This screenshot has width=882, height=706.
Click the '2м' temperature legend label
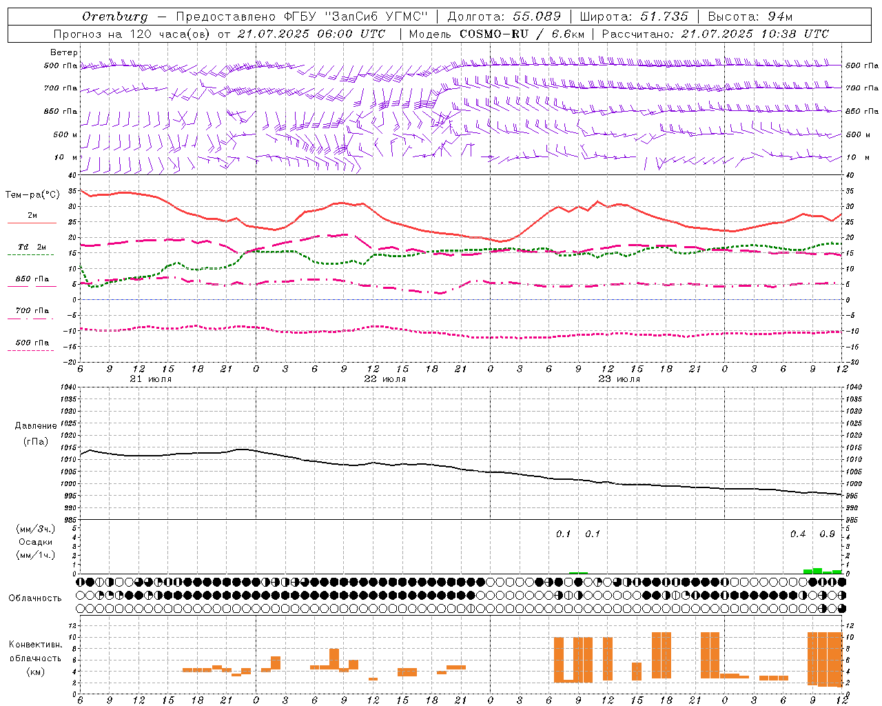point(32,216)
